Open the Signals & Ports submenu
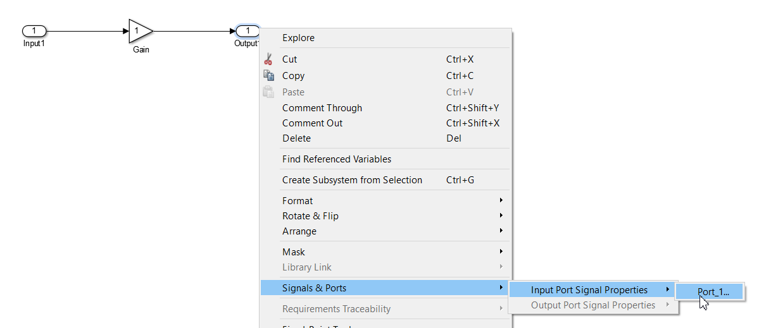The width and height of the screenshot is (778, 328). click(x=315, y=288)
